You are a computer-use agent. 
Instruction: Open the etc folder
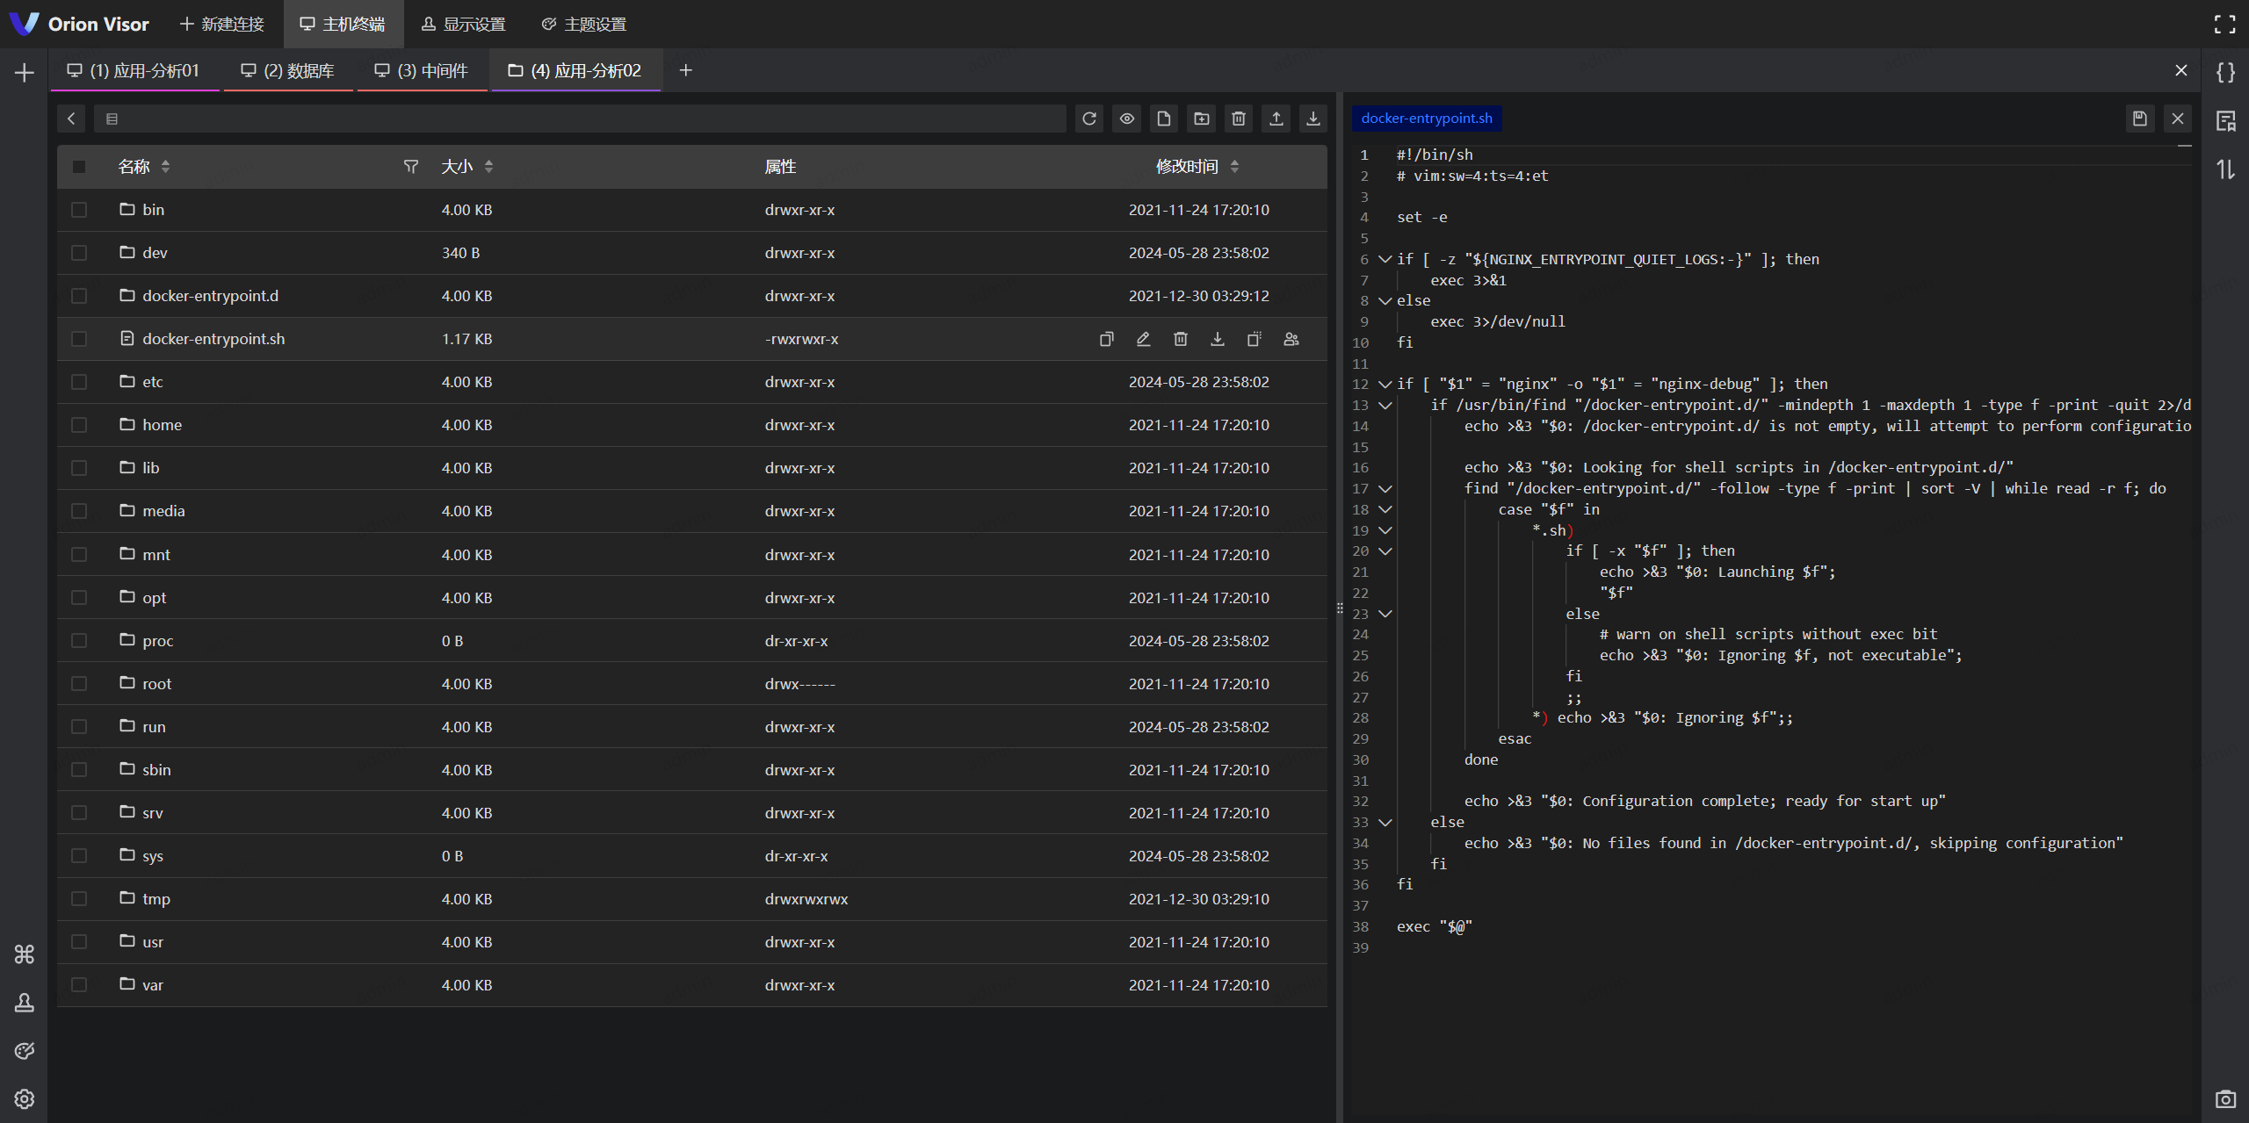point(153,382)
